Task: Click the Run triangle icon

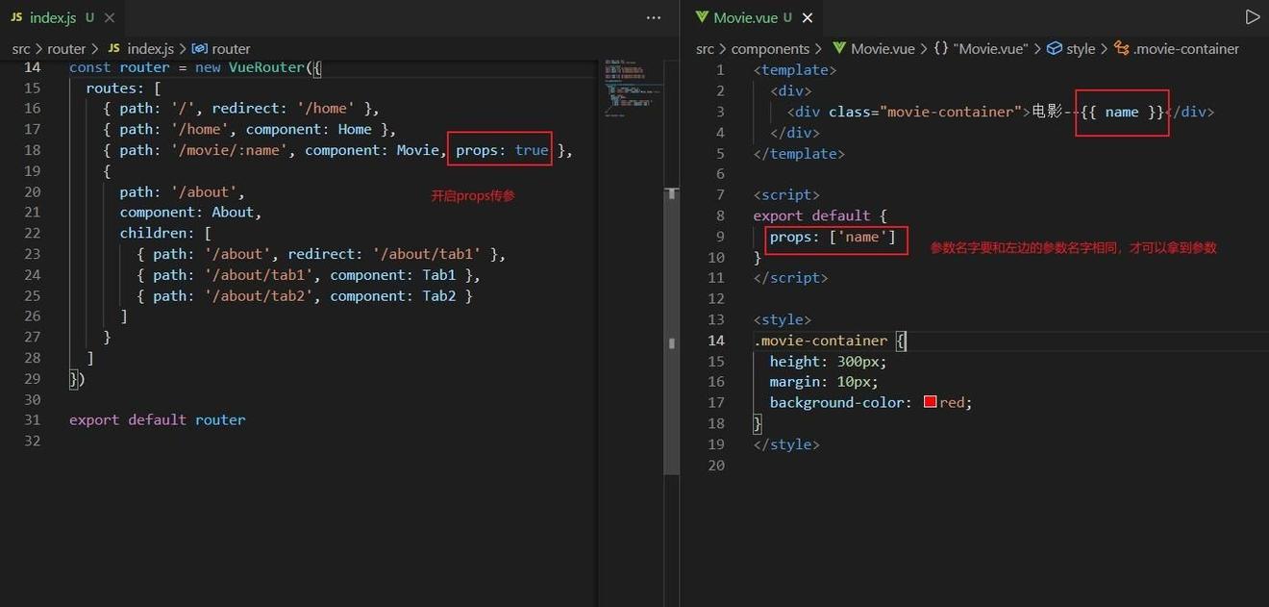Action: coord(1252,17)
